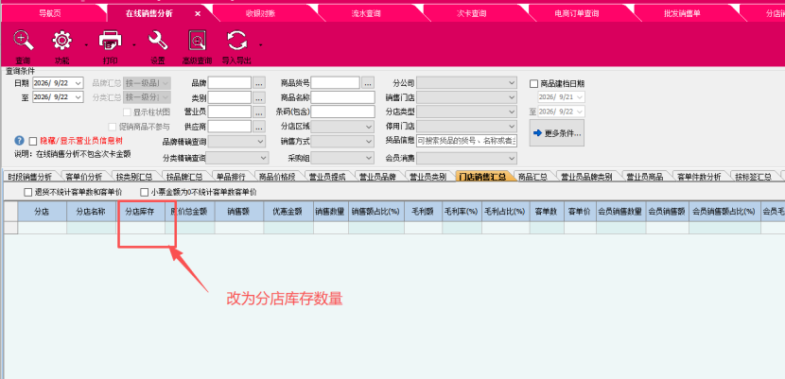Check 退货不统计客单数和客单价
Viewport: 785px width, 379px height.
pyautogui.click(x=28, y=192)
